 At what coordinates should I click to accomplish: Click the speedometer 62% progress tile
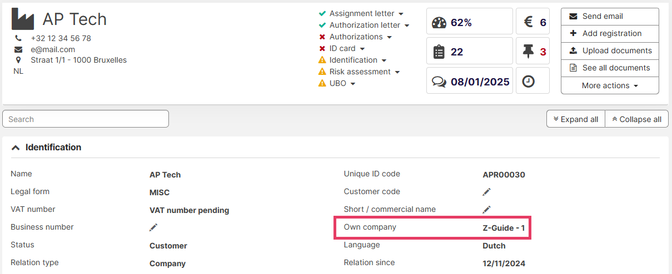469,22
